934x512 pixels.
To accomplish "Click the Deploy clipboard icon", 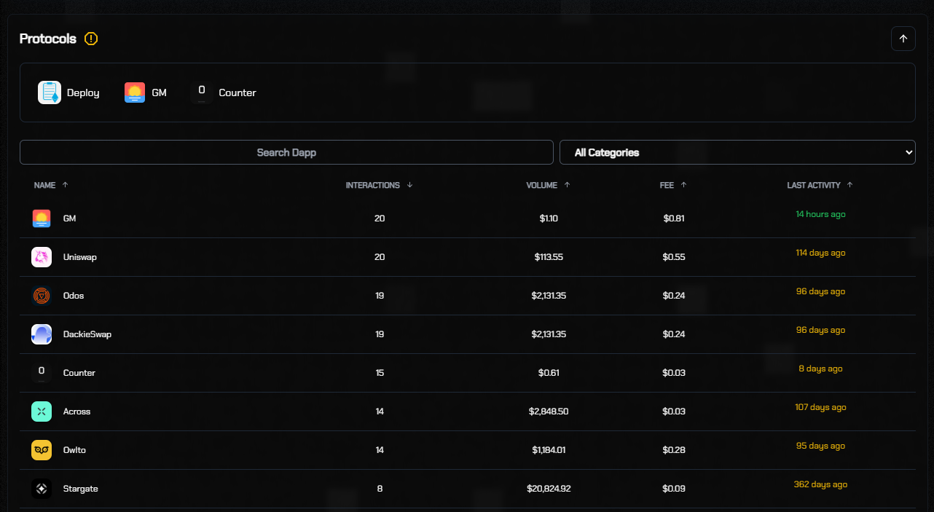I will [x=50, y=92].
